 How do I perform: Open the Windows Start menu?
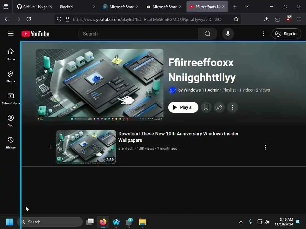10,222
